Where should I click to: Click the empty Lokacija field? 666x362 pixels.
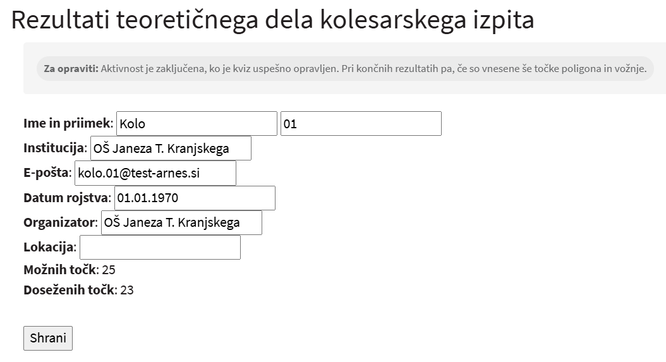(x=160, y=247)
